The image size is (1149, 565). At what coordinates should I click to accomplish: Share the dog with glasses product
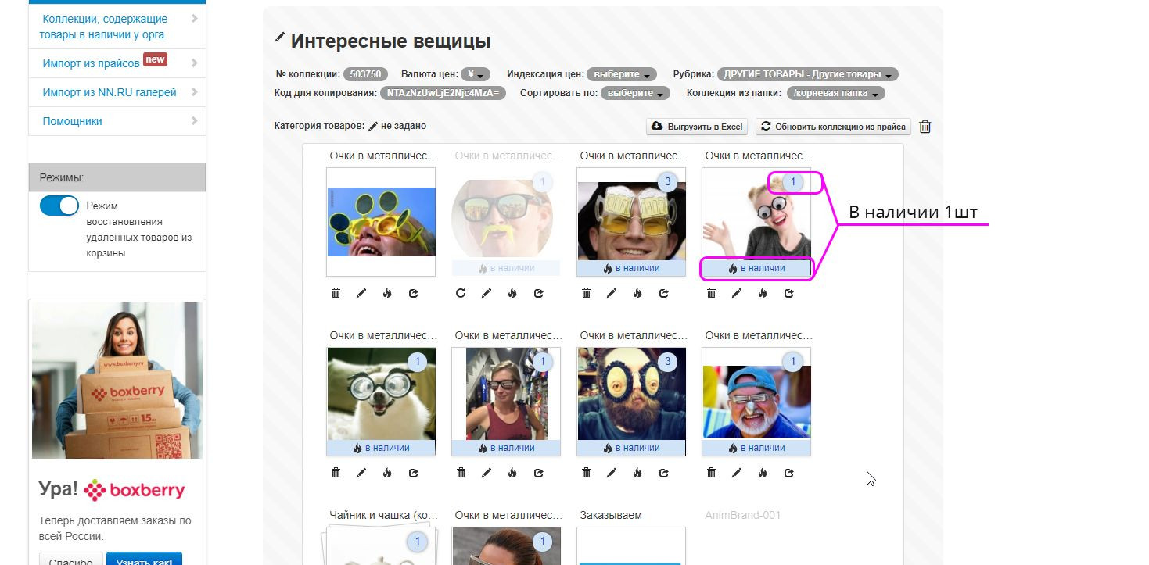coord(414,473)
